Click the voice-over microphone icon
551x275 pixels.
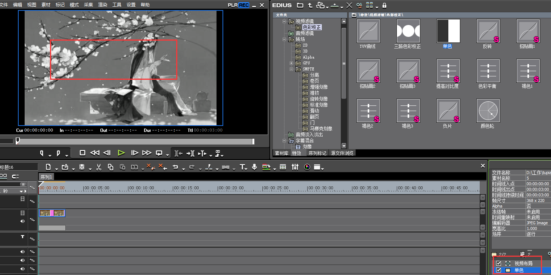coord(255,167)
